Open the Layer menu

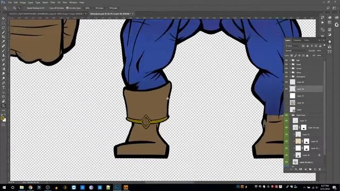coord(31,2)
